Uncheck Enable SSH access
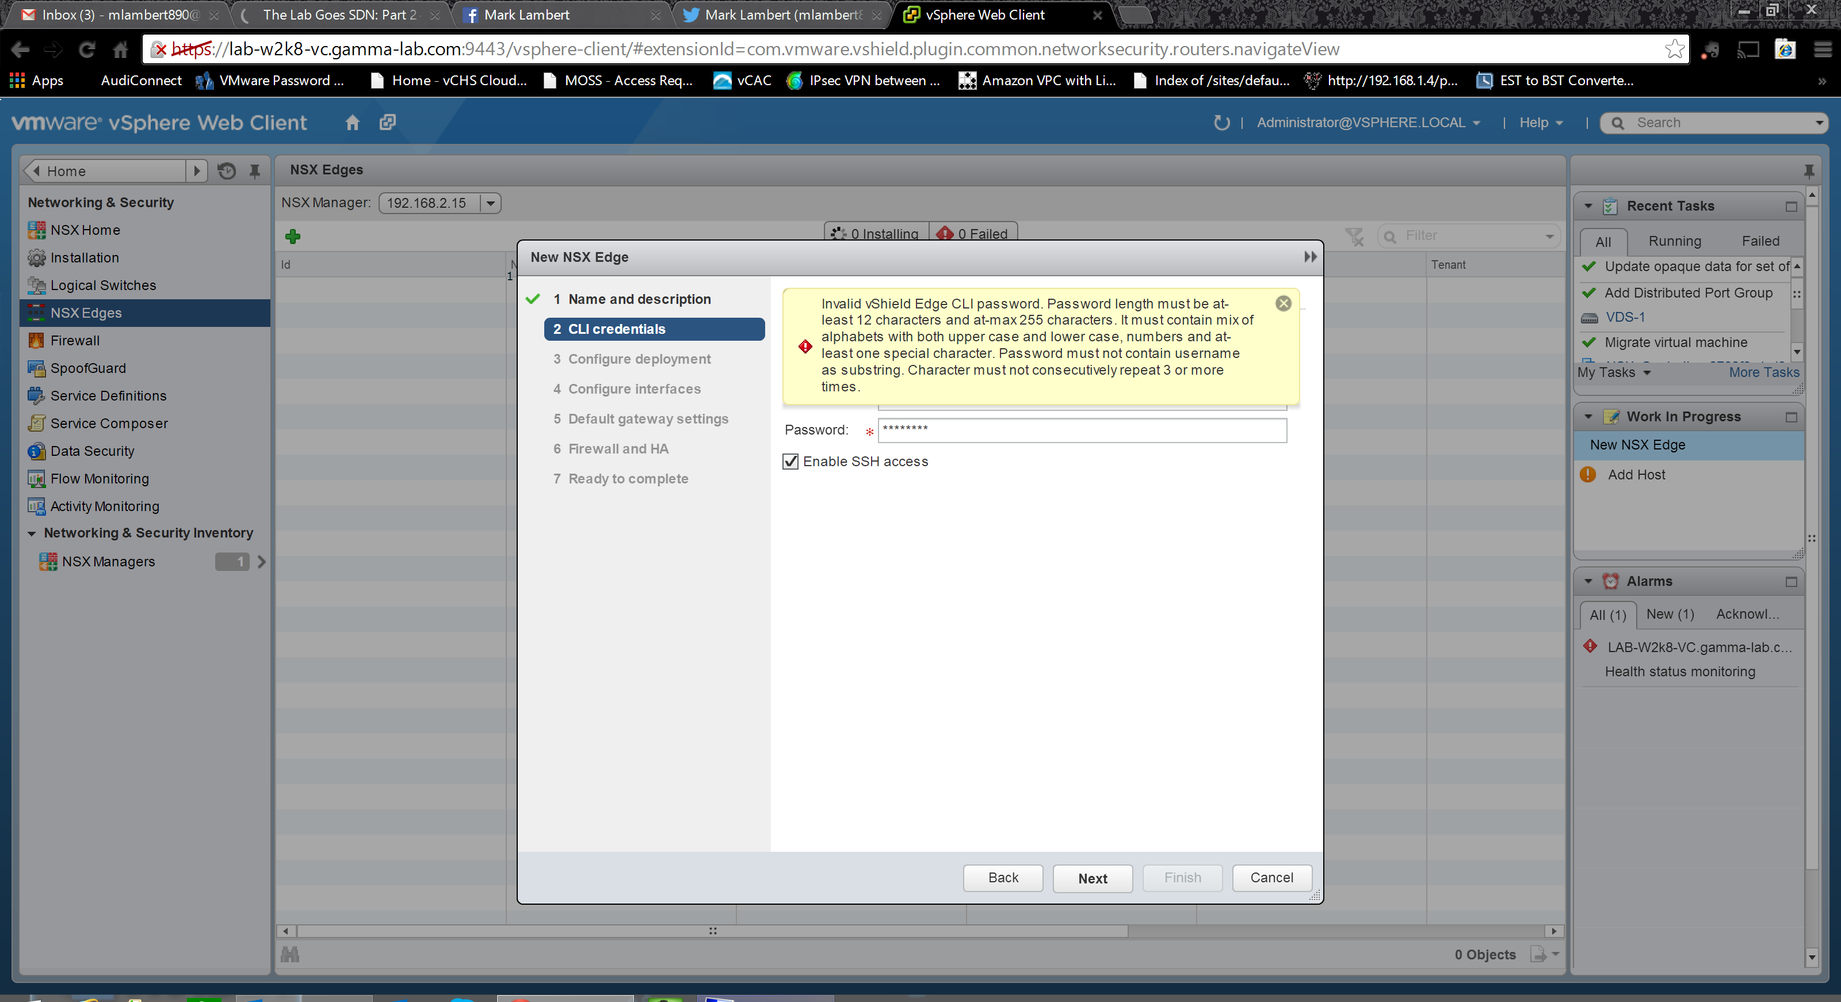The image size is (1841, 1002). (x=790, y=462)
